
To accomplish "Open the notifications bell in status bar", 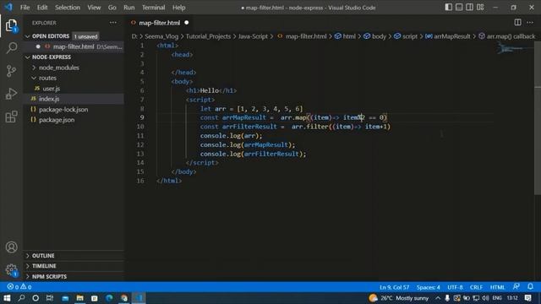I will pos(530,287).
